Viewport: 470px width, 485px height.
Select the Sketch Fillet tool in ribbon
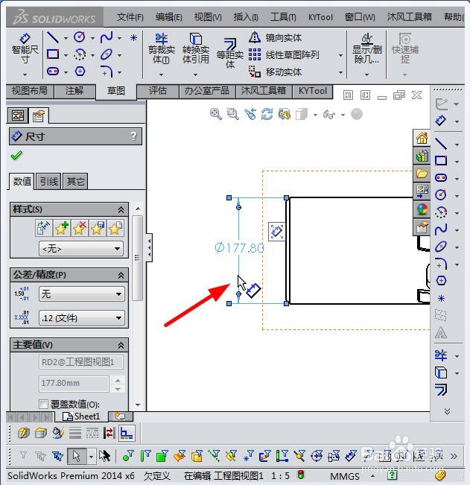(107, 72)
